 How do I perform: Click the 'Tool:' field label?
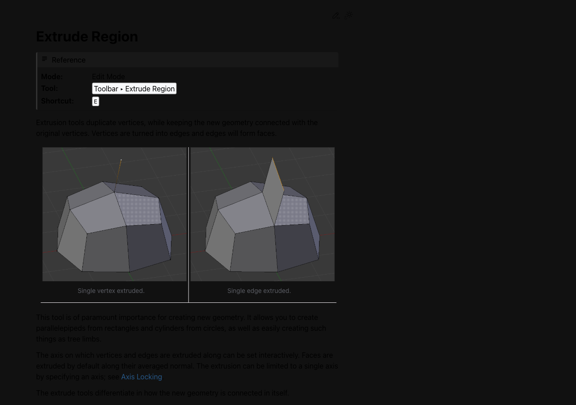(x=49, y=88)
